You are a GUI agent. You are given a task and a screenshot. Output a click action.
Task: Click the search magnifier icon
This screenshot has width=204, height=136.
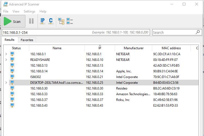[198, 32]
